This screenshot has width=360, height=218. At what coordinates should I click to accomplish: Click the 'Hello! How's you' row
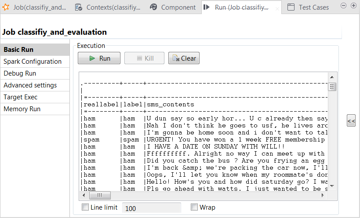204,182
